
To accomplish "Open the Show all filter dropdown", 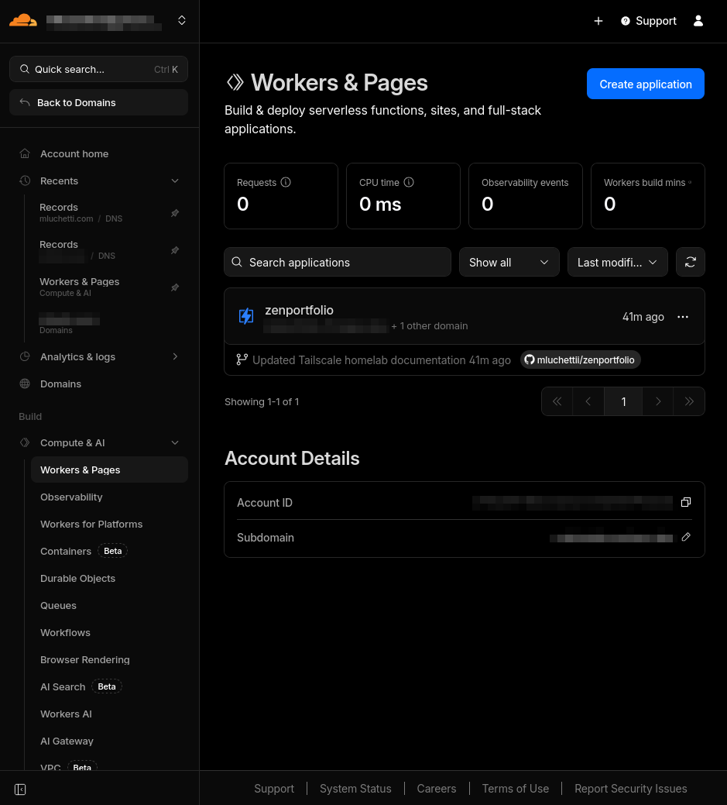I will point(509,263).
